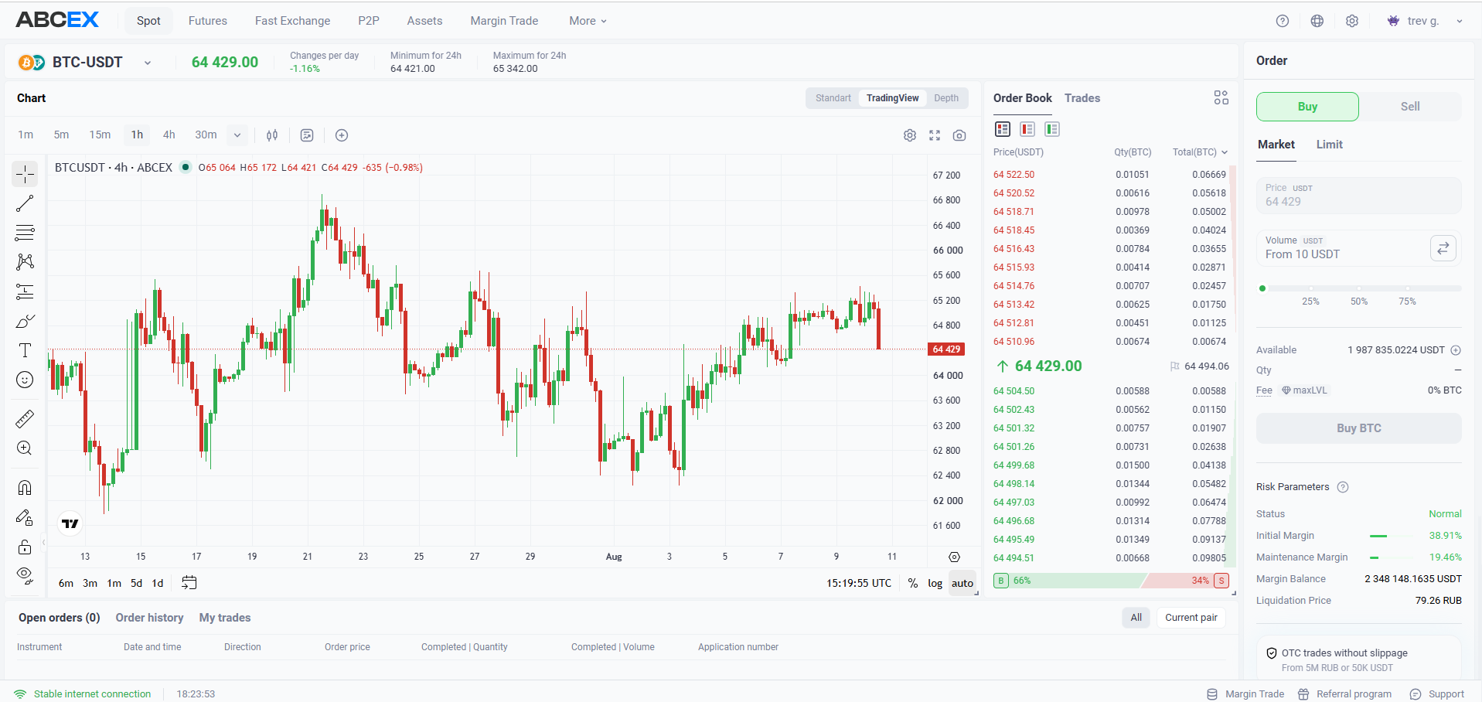
Task: Select the brush drawing tool
Action: coord(25,321)
